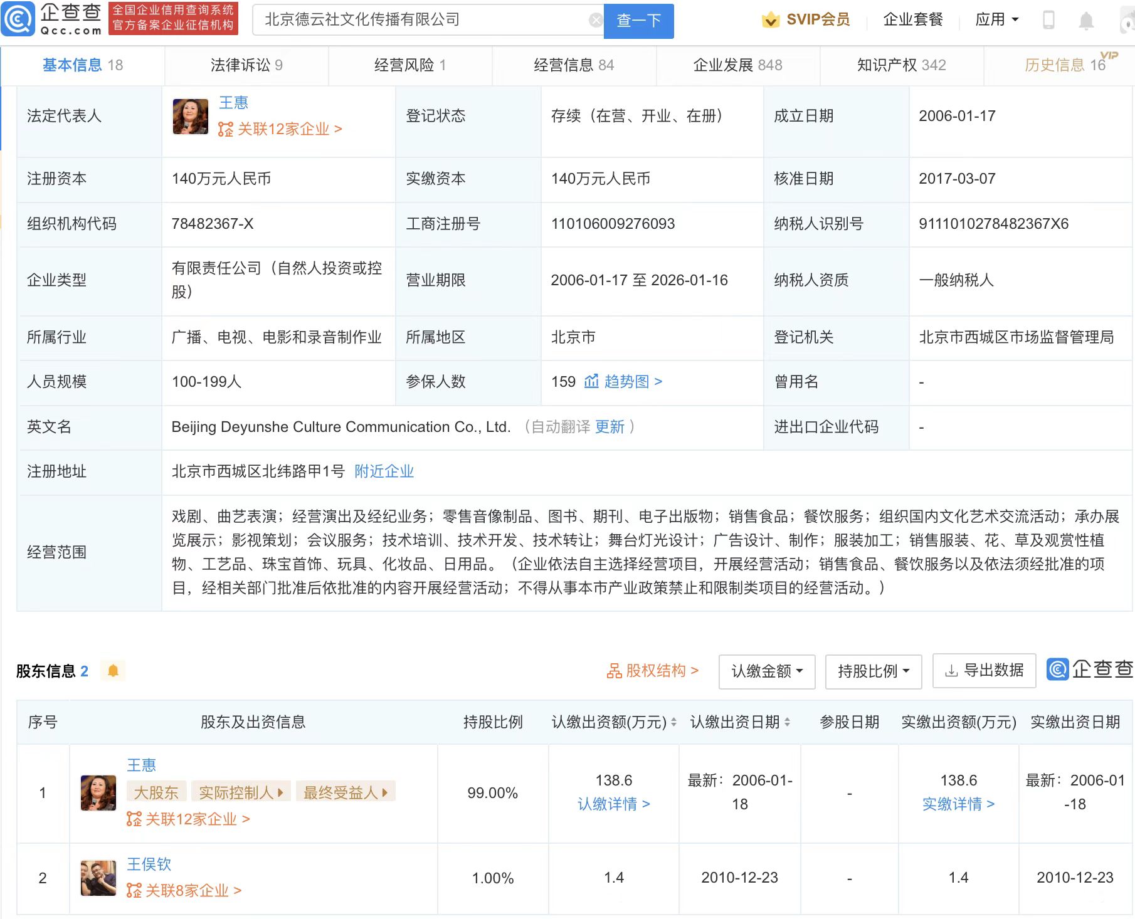Click 更新 next to the English name
Viewport: 1135px width, 919px height.
click(610, 427)
